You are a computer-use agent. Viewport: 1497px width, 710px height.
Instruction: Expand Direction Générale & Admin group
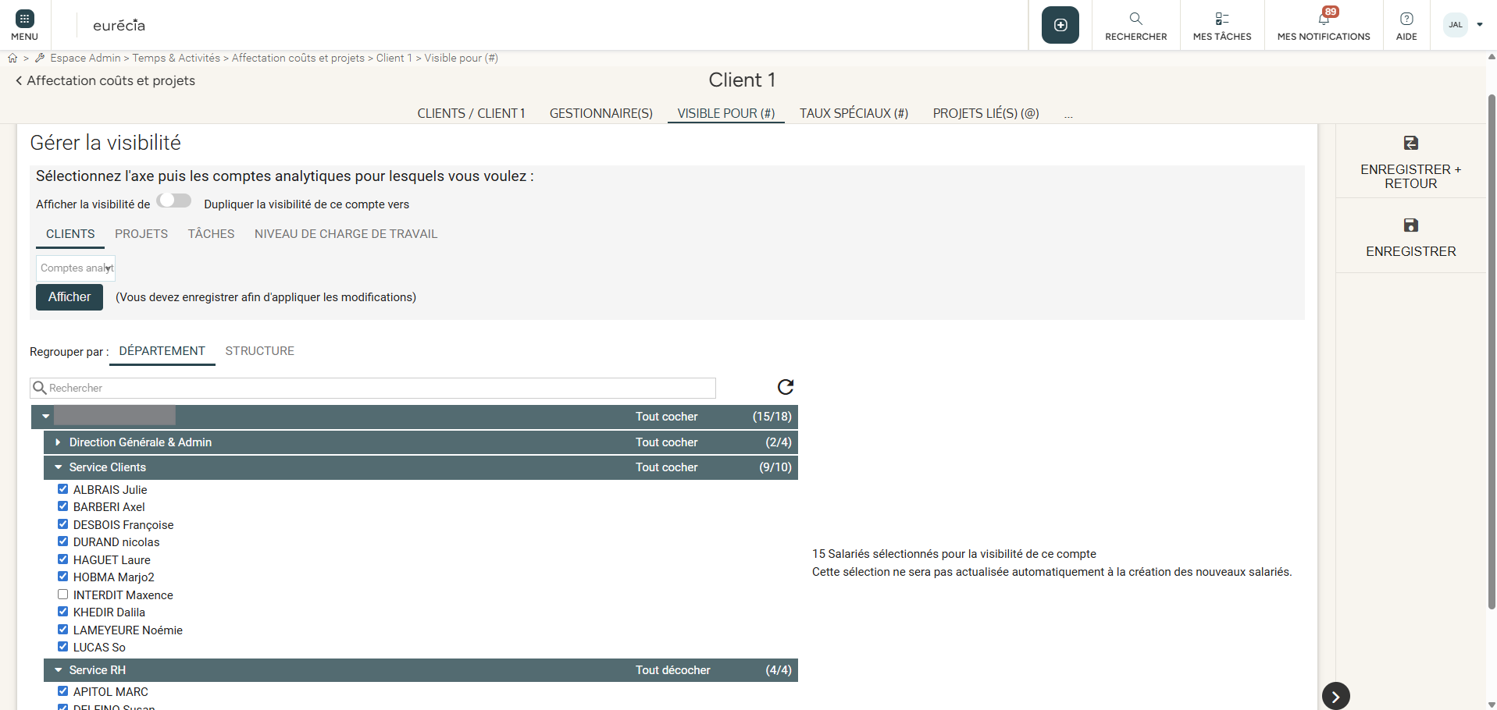point(58,442)
